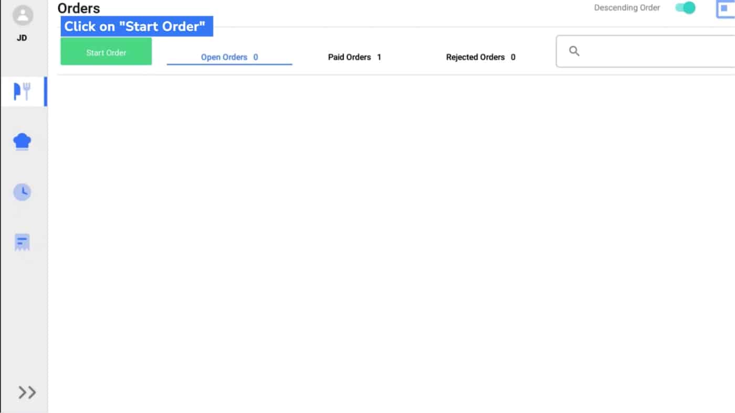Open the chef hat kitchen icon
Screen dimensions: 735x413
pos(22,142)
